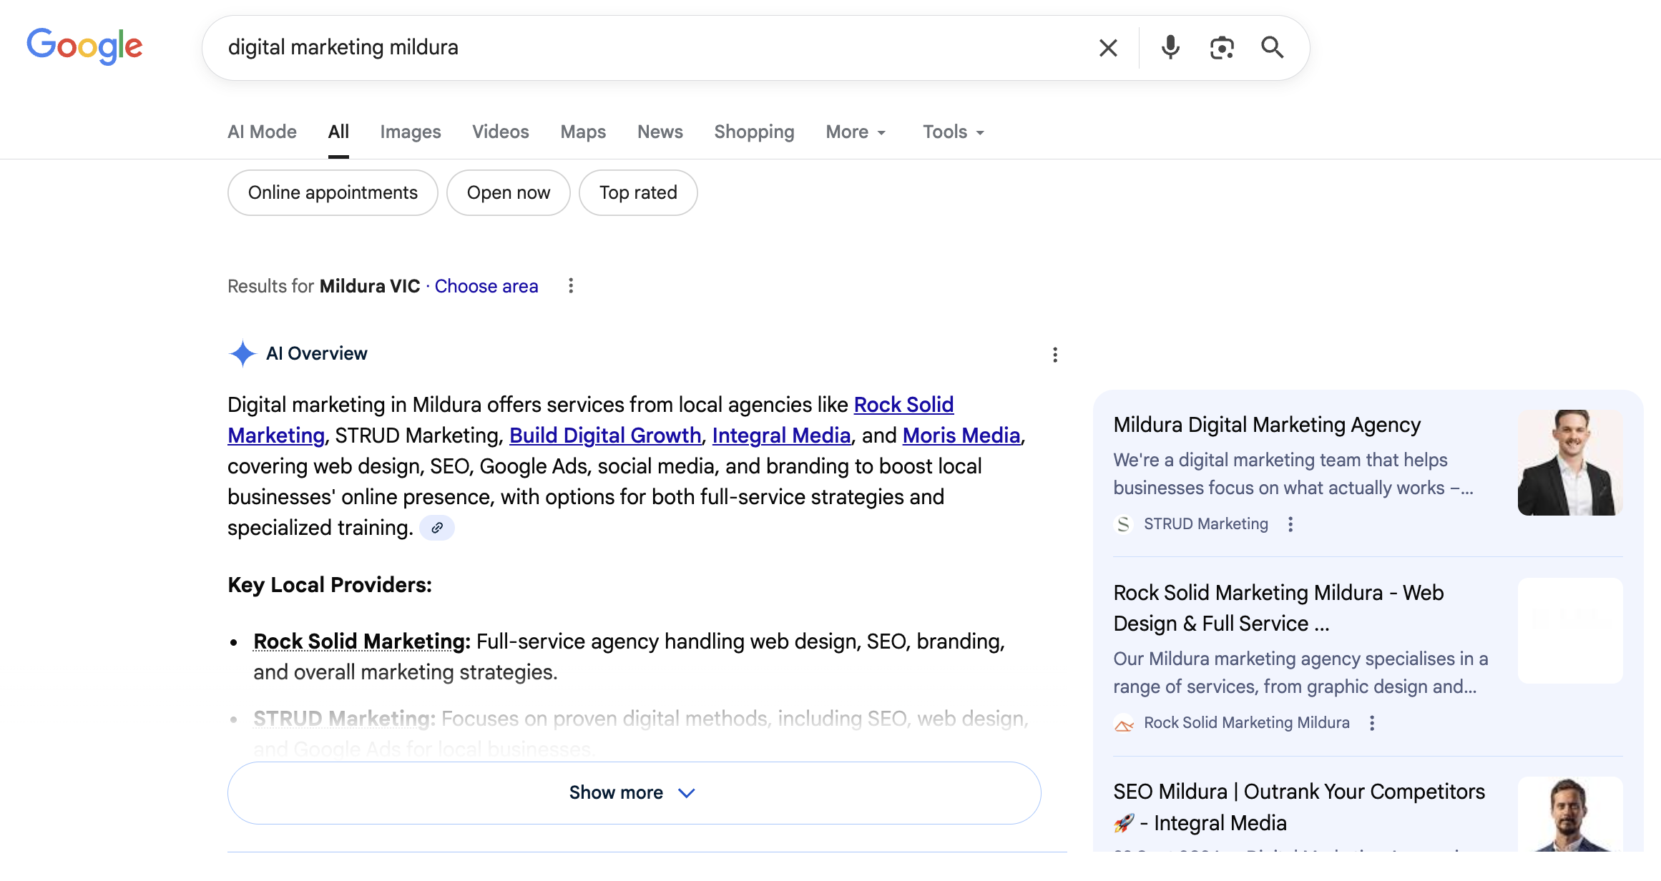The width and height of the screenshot is (1661, 881).
Task: Switch to AI Mode tab
Action: point(262,132)
